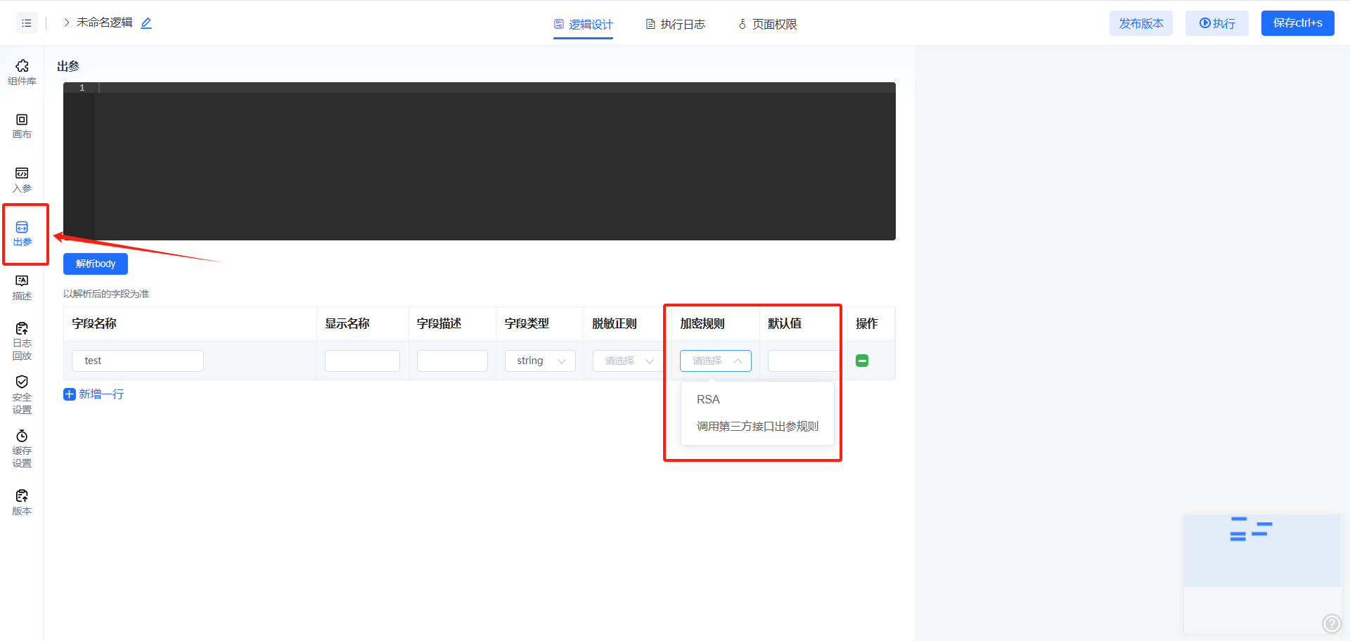Focus the 字段名称 input containing test
Screen dimensions: 1350x641
click(x=138, y=361)
